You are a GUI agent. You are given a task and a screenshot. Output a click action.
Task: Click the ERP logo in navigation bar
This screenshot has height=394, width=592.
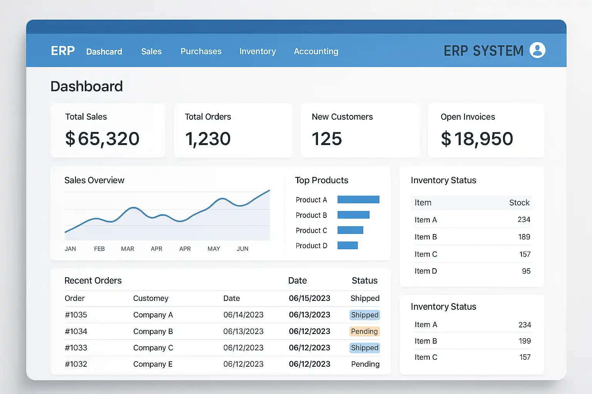pos(63,51)
